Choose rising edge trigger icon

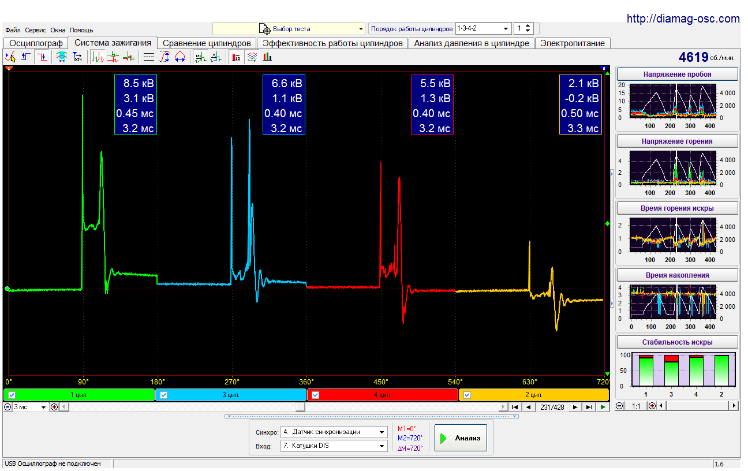26,57
